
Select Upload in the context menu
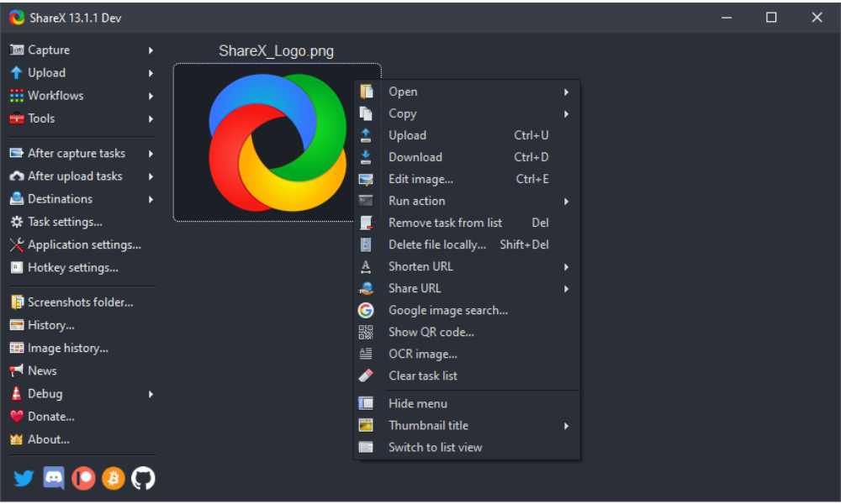[x=466, y=135]
